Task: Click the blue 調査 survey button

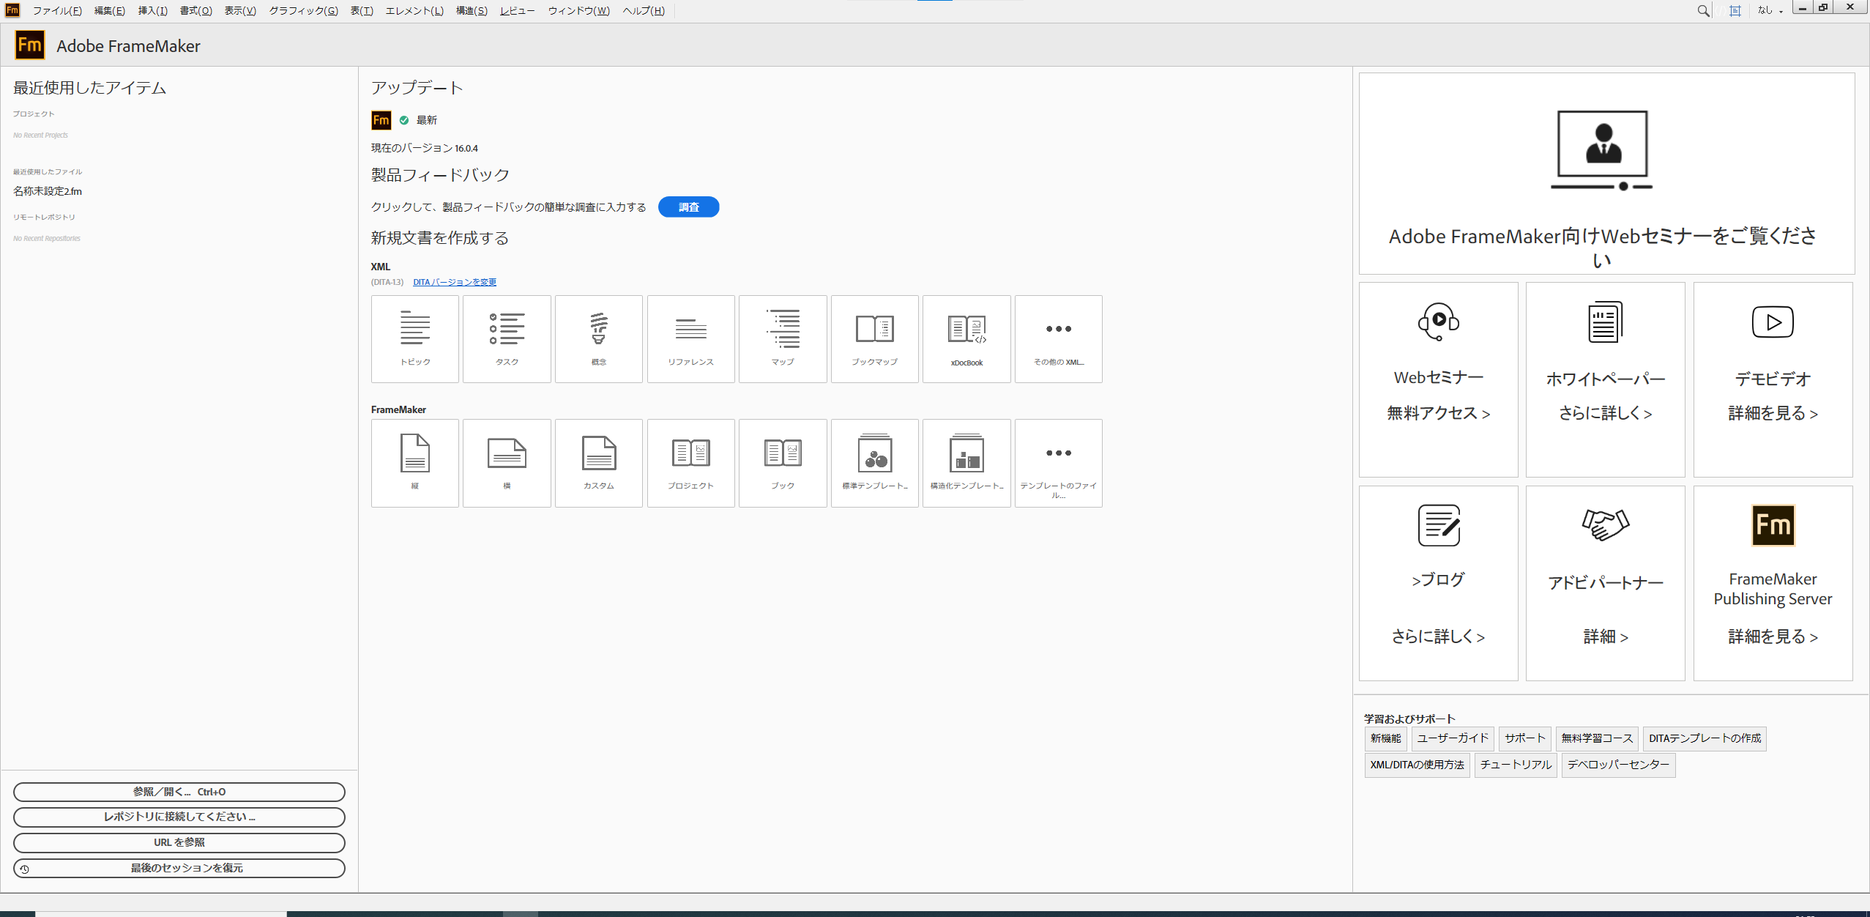Action: coord(688,207)
